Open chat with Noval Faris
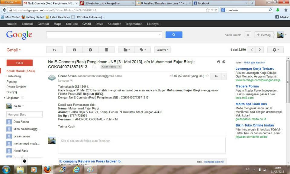Image resolution: width=290 pixels, height=174 pixels. (x=21, y=151)
